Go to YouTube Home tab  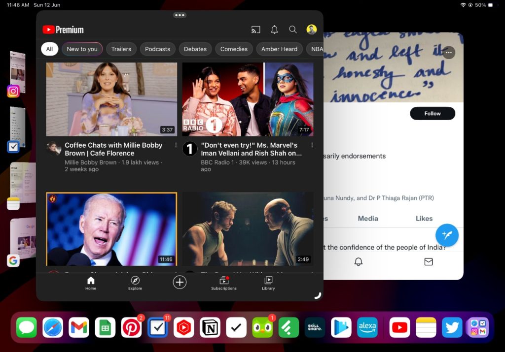(x=91, y=283)
